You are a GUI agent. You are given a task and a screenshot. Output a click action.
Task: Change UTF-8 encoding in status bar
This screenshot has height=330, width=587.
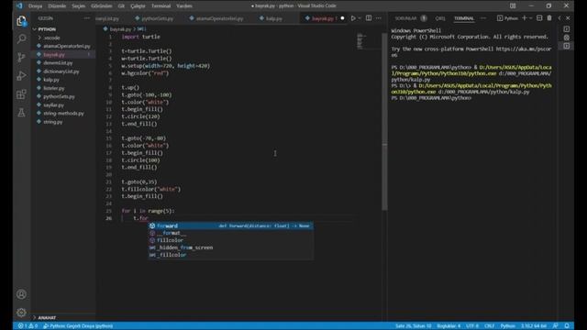(x=472, y=326)
